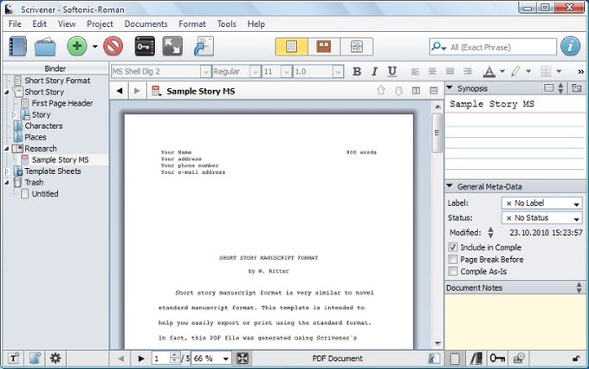
Task: Check Page Break Before
Action: point(453,259)
